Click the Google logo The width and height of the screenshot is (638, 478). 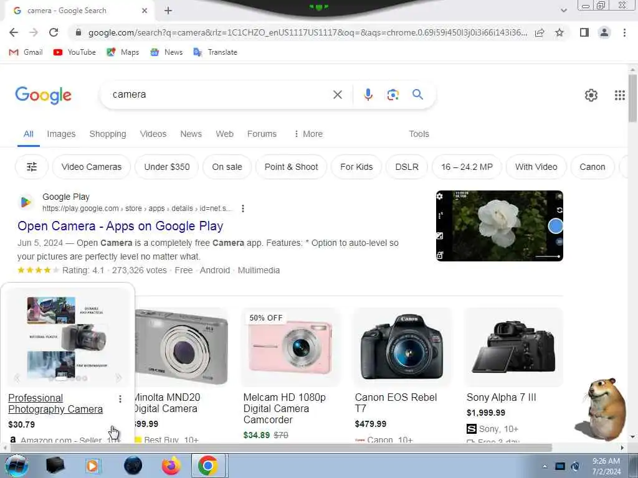(x=43, y=95)
